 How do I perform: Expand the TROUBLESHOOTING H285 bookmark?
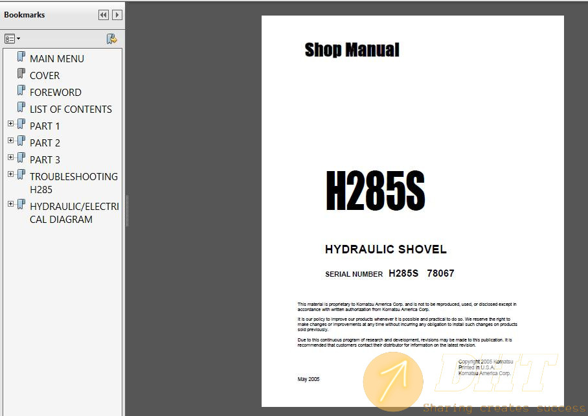point(10,174)
